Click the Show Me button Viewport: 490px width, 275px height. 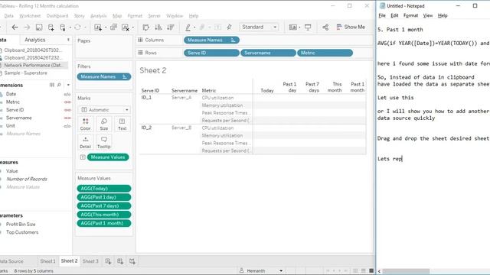point(351,27)
